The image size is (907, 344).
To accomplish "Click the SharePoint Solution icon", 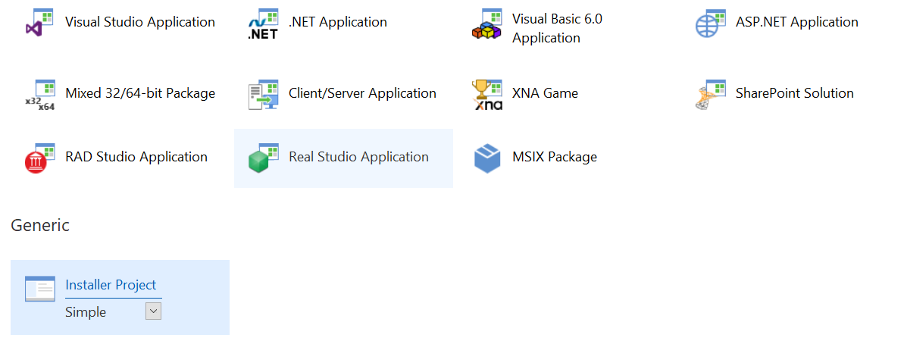I will pos(710,94).
